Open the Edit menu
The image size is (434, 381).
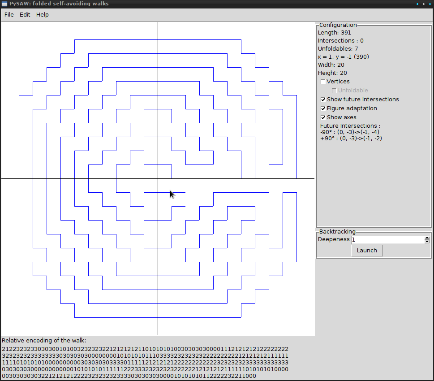click(x=25, y=15)
